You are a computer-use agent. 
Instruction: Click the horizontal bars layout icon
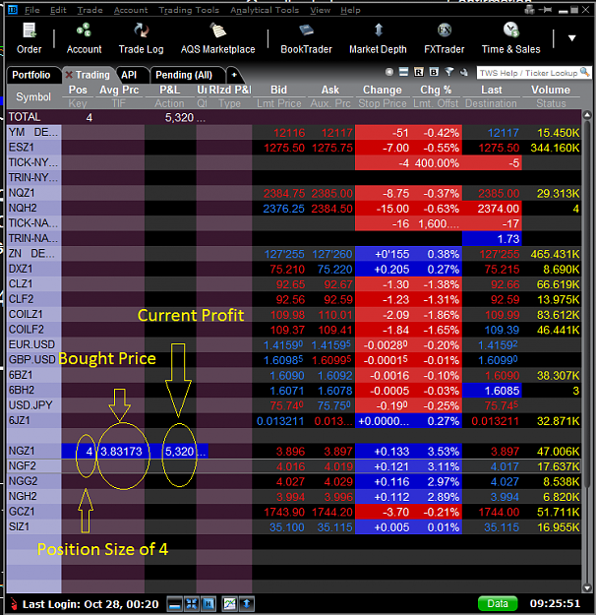tap(403, 72)
